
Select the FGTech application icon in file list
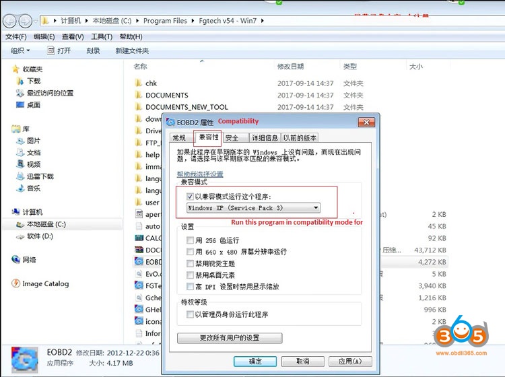[x=139, y=285]
